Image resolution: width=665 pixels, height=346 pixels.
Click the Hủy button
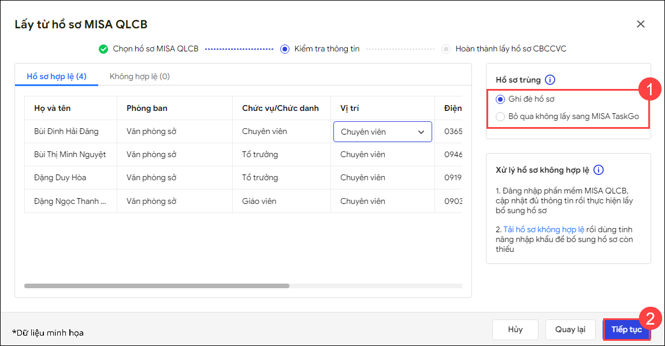tap(515, 329)
